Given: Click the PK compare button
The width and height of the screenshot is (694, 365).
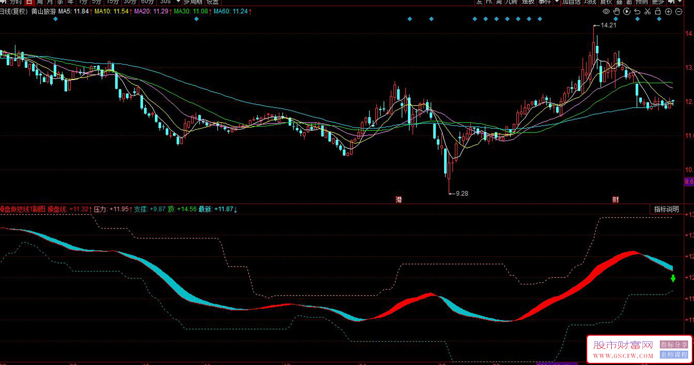Looking at the screenshot, I should 489,2.
